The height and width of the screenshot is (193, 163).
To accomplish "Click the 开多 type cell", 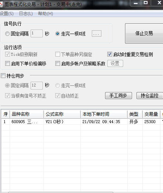I will pos(135,122).
